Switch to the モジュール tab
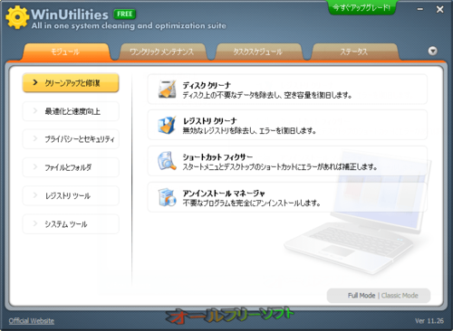453x331 pixels. [65, 52]
